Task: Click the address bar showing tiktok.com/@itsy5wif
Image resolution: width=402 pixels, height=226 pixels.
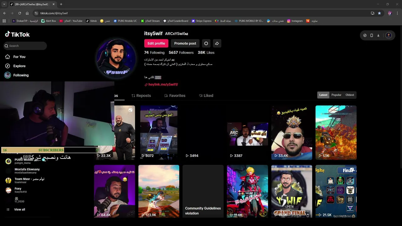Action: click(x=201, y=13)
